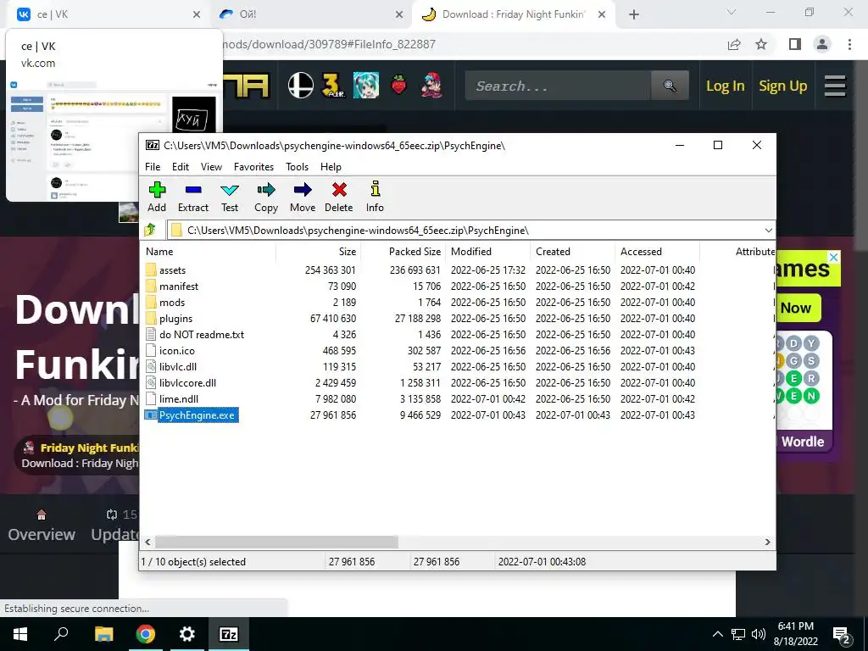
Task: Open the File menu in 7-Zip
Action: [x=153, y=167]
